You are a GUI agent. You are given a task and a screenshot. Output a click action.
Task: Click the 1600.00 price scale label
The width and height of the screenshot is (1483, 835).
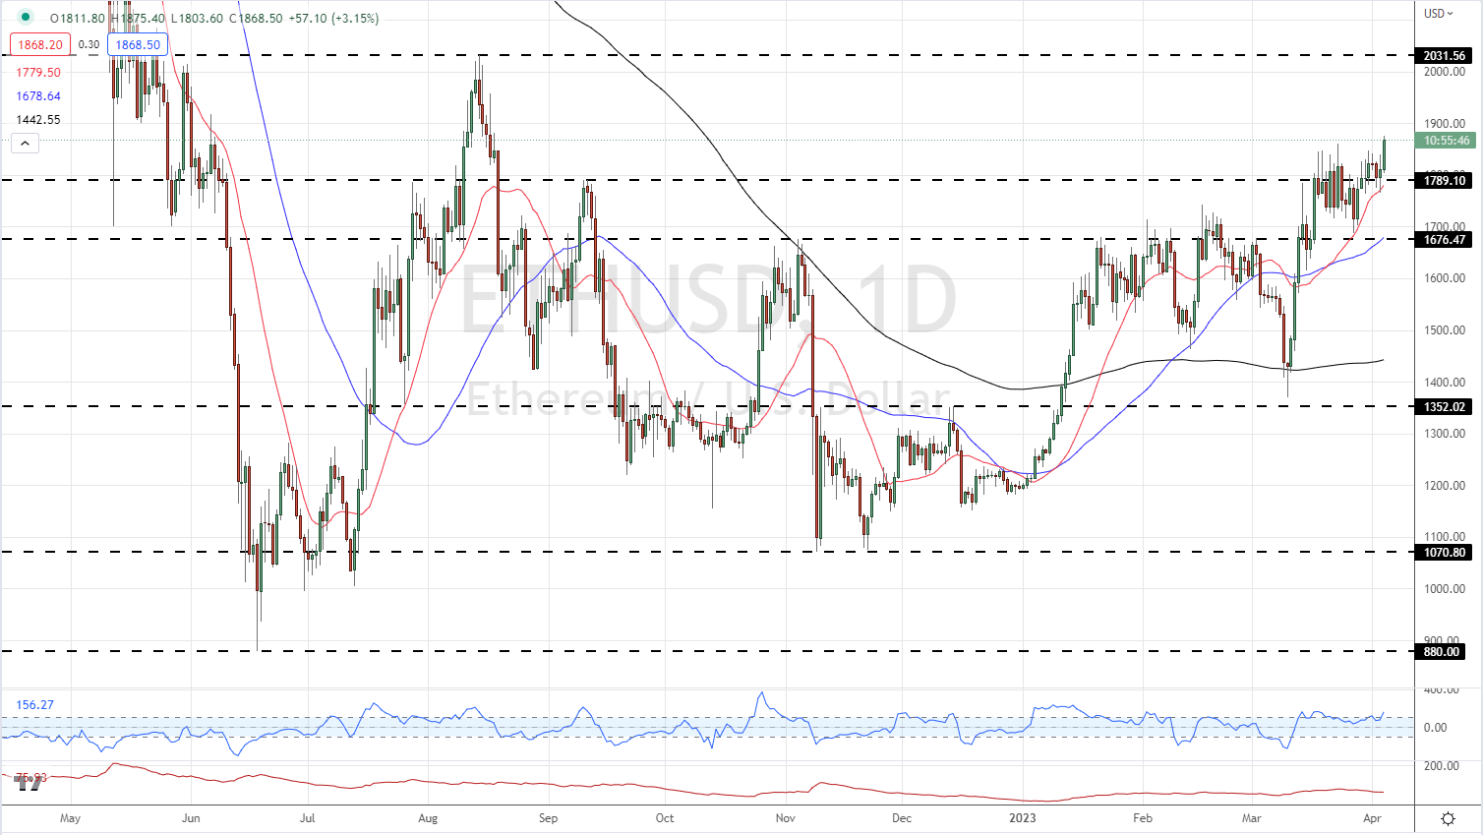click(x=1445, y=278)
